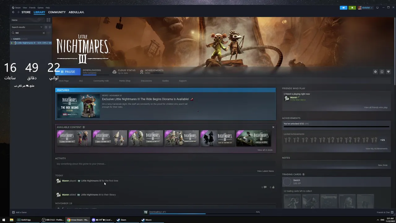Open the Help menu
The image size is (396, 223).
48,7
